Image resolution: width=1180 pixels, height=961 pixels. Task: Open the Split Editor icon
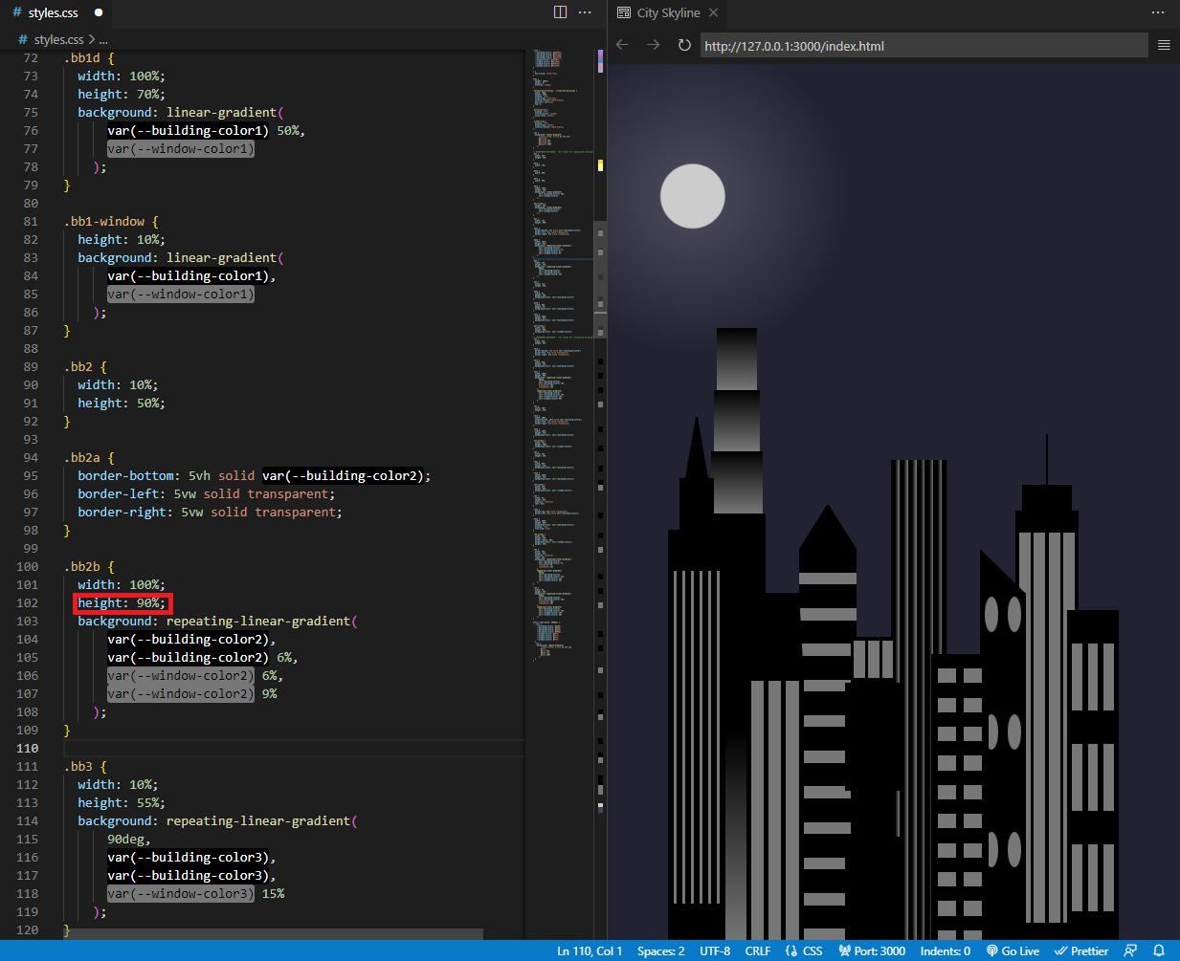click(x=559, y=11)
